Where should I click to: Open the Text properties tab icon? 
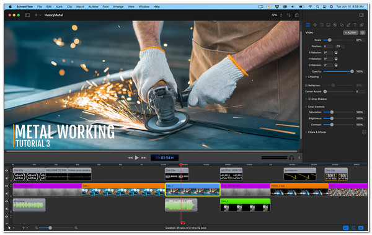tap(355, 25)
